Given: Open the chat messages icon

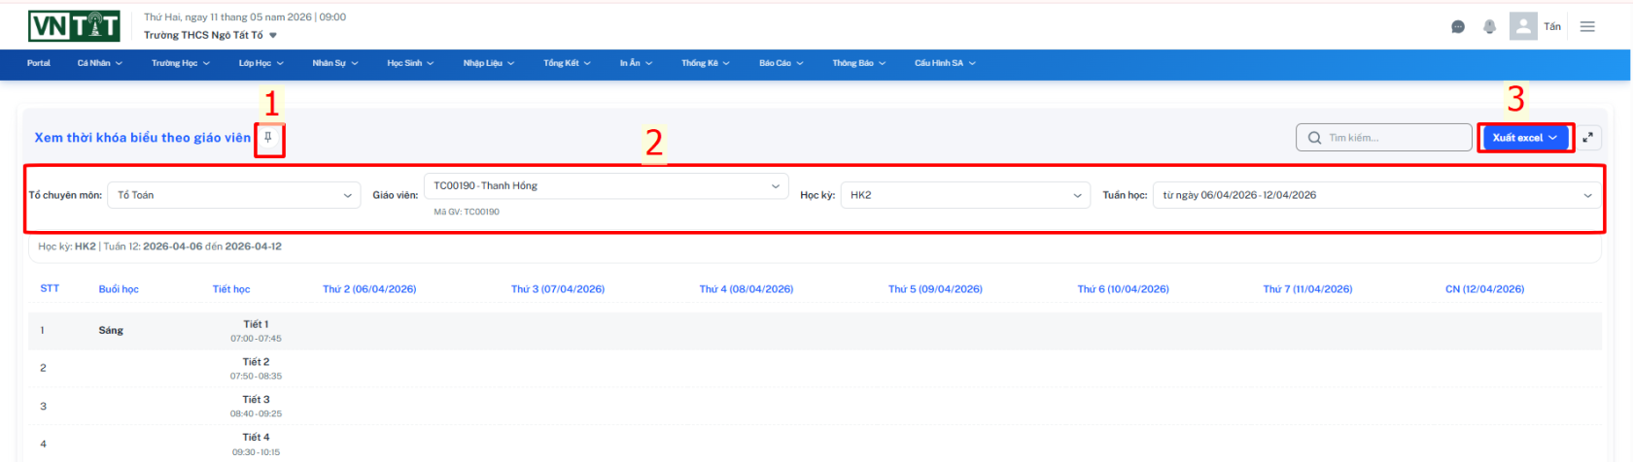Looking at the screenshot, I should pyautogui.click(x=1458, y=27).
